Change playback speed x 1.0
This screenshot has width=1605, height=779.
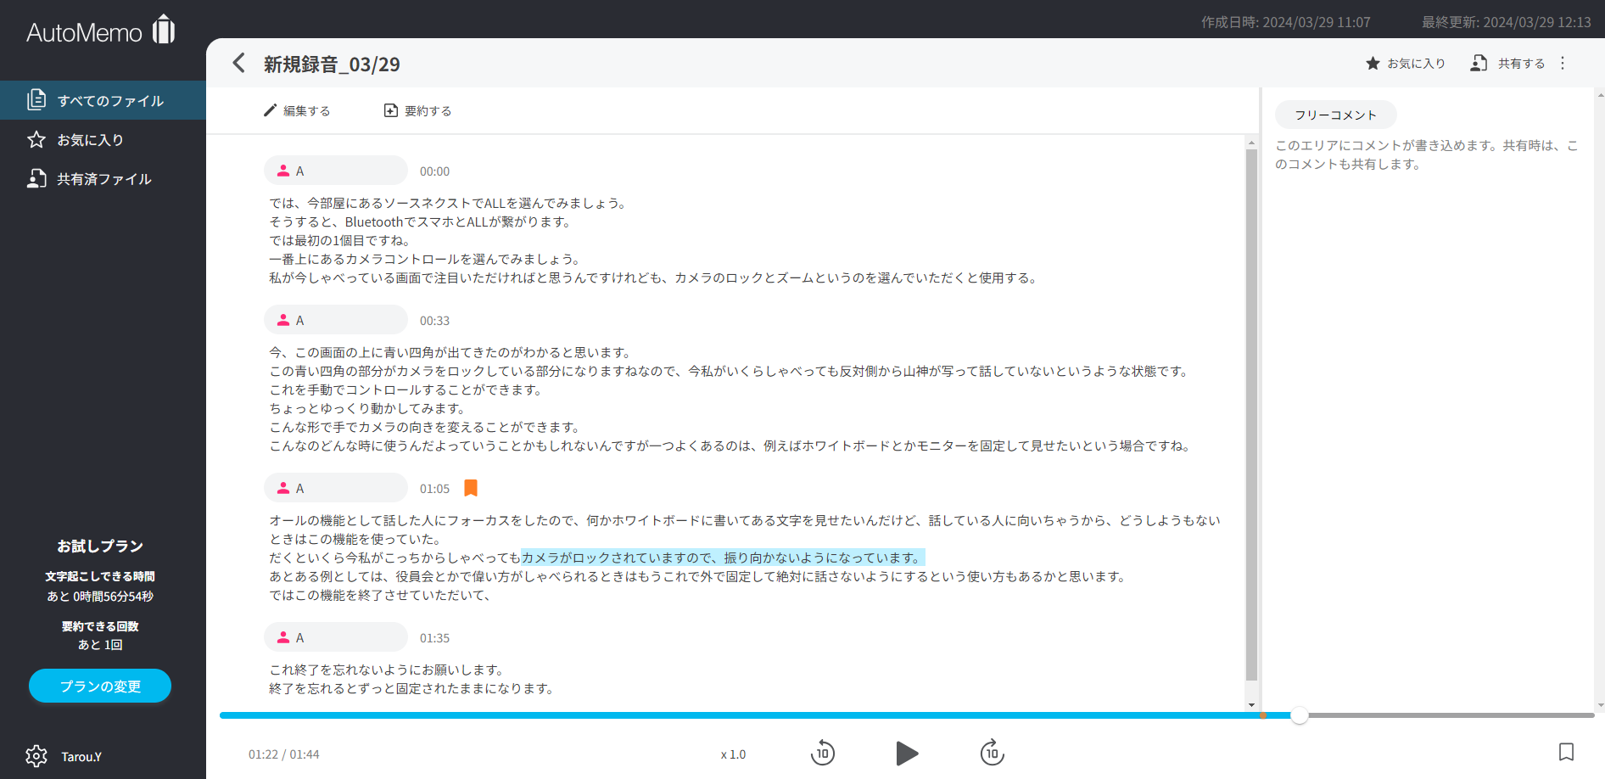coord(733,754)
